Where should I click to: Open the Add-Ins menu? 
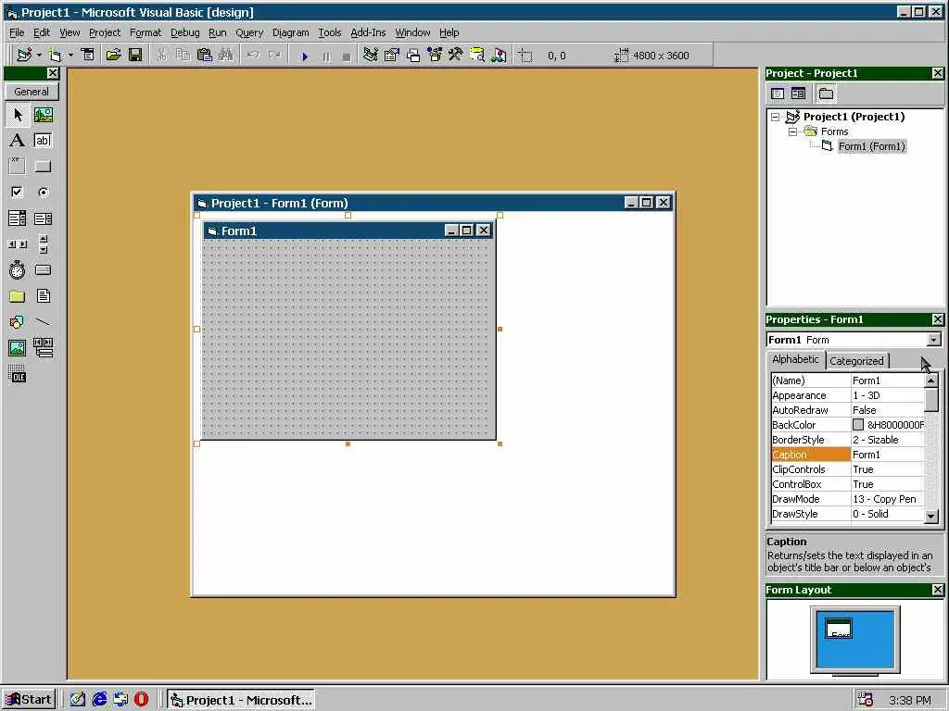(368, 32)
